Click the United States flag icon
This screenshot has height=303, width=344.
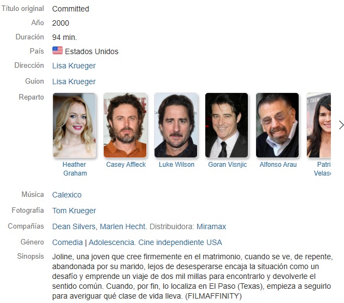pyautogui.click(x=57, y=50)
